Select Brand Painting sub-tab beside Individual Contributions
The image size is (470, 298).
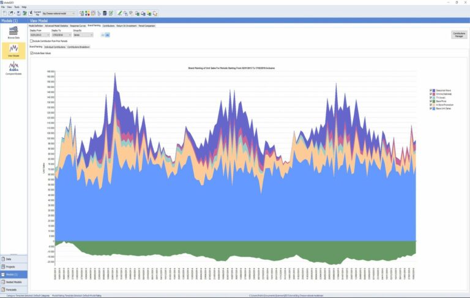[36, 46]
